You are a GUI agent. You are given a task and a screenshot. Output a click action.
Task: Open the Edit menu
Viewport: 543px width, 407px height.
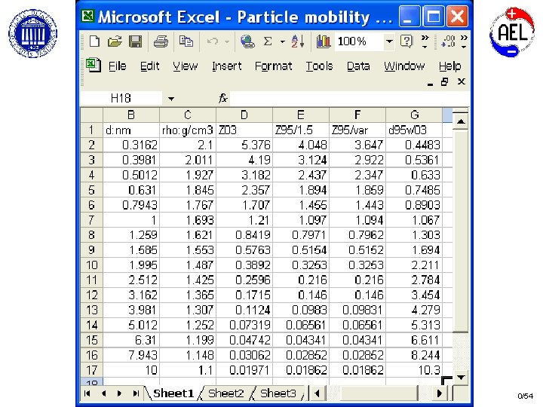149,66
